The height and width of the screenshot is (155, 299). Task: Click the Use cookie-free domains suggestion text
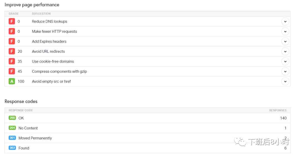53,62
